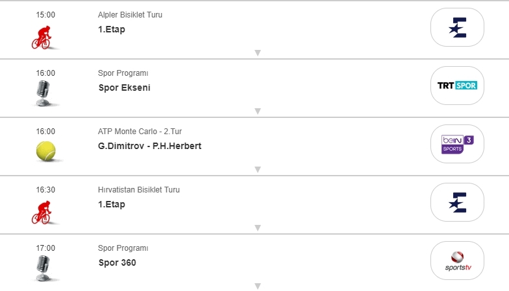509x291 pixels.
Task: Open the TRT Spor channel logo
Action: 457,86
